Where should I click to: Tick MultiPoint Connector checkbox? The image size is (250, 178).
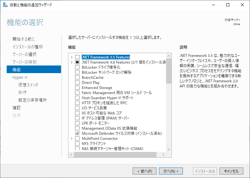click(x=77, y=139)
